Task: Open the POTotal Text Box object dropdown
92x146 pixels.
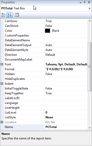Action: tap(89, 8)
